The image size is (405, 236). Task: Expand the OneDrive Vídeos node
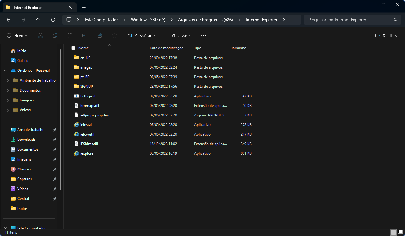8,110
